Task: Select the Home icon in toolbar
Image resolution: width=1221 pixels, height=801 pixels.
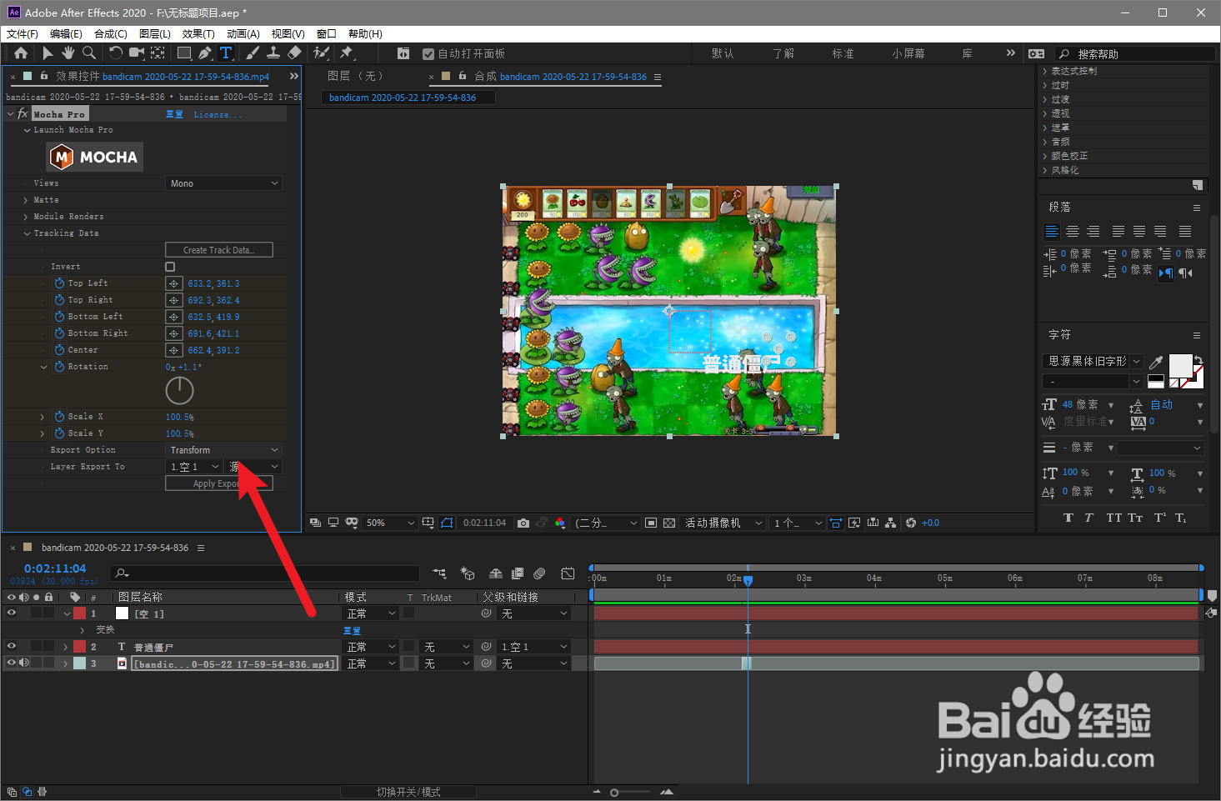Action: tap(21, 53)
